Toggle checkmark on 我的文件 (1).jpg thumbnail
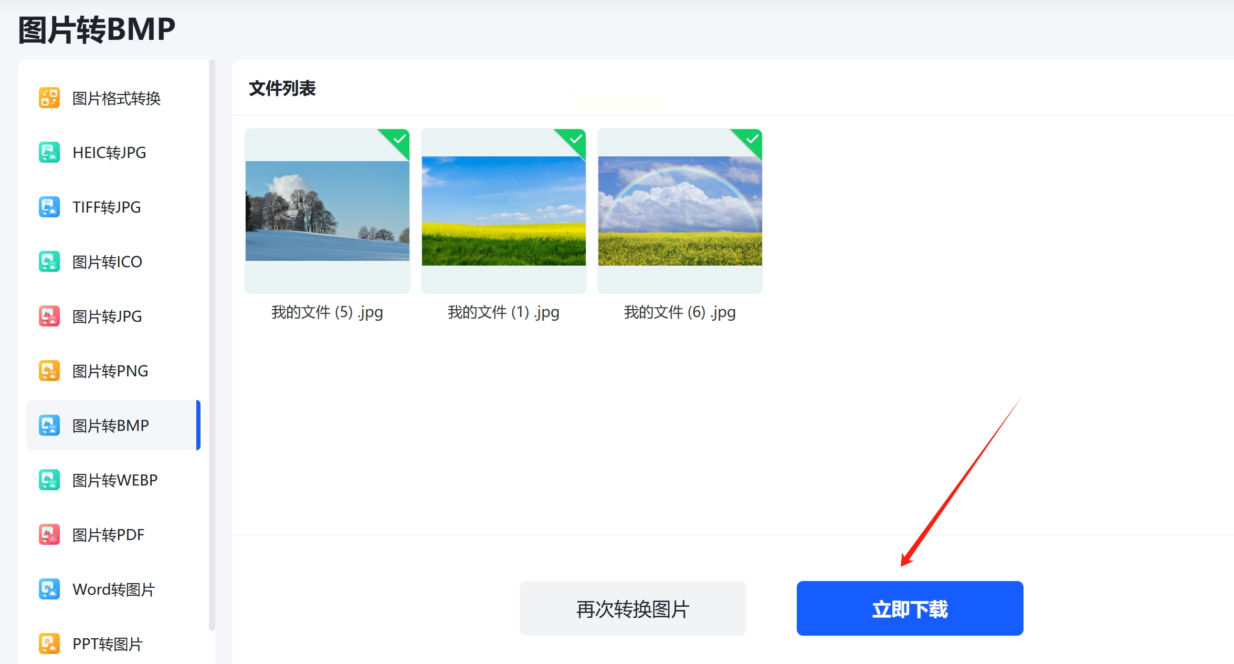 [576, 139]
